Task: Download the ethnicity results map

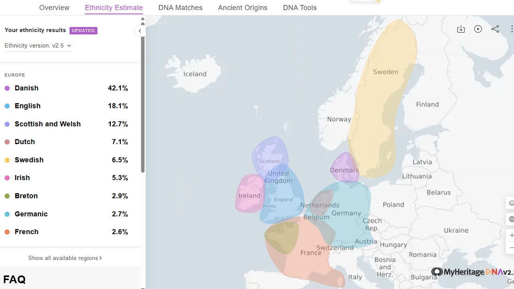Action: (x=461, y=29)
